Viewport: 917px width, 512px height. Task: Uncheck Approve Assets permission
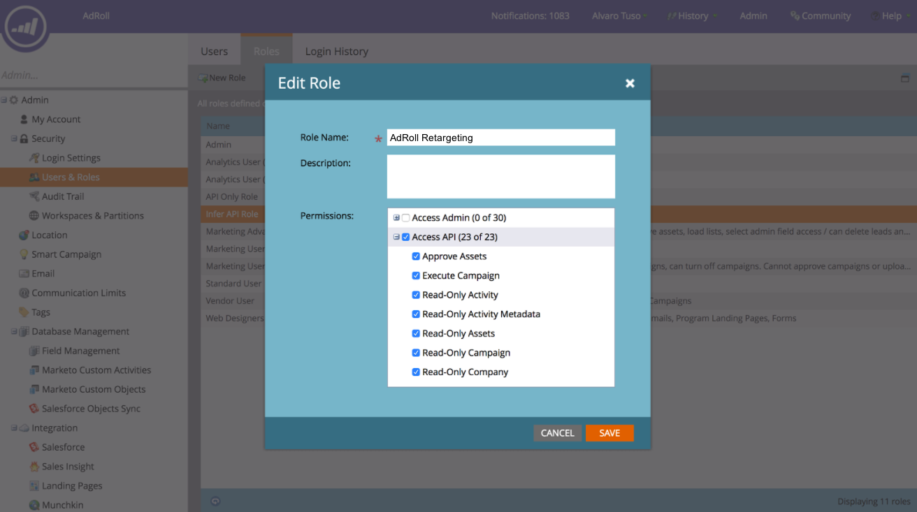[x=417, y=256]
